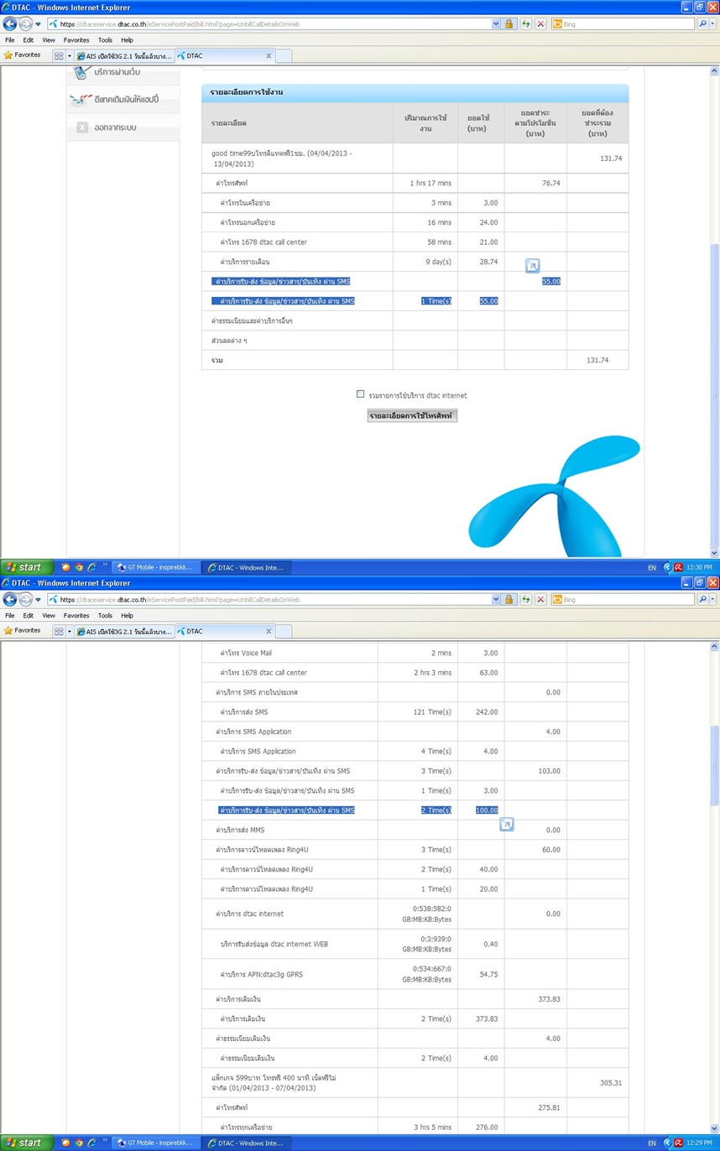
Task: Click Firefox quick-launch icon on the 12:30 PM taskbar
Action: tap(65, 567)
